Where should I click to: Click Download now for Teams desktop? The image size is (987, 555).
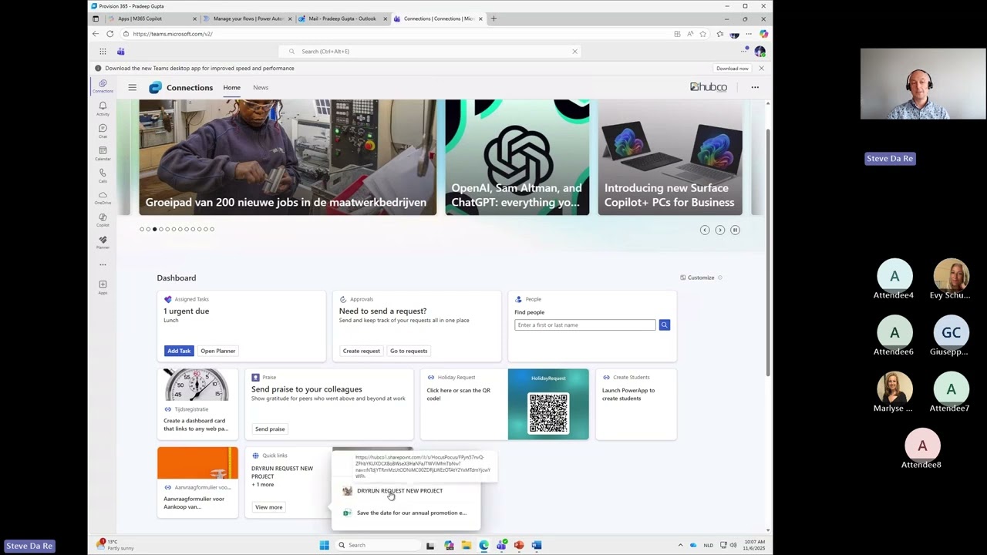(x=732, y=68)
